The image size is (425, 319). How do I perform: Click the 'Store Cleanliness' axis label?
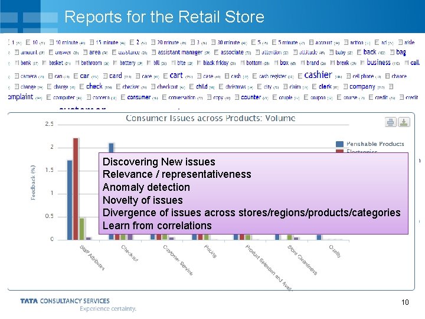(302, 259)
